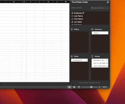Switch to Page Layout view in status bar
This screenshot has height=104, width=125.
tap(74, 87)
